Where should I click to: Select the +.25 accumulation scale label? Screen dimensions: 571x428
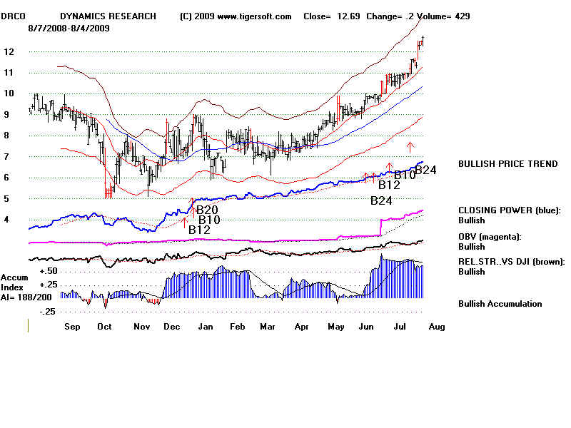click(x=49, y=285)
